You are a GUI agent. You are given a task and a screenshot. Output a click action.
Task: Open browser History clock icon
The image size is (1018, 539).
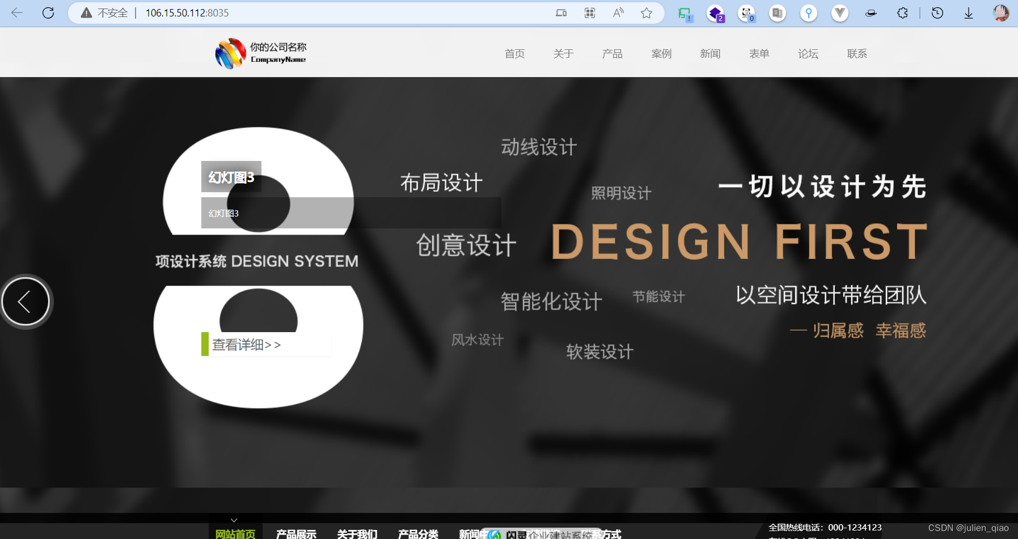pyautogui.click(x=937, y=13)
